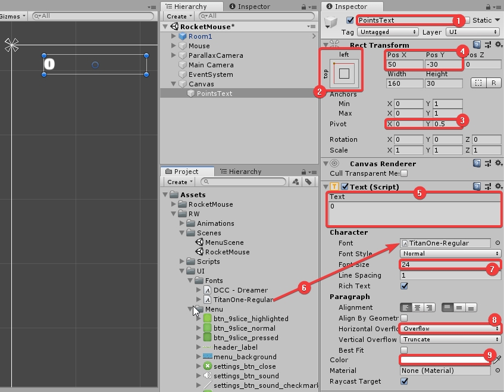Enable the Best Fit checkbox
Image resolution: width=504 pixels, height=392 pixels.
click(404, 350)
